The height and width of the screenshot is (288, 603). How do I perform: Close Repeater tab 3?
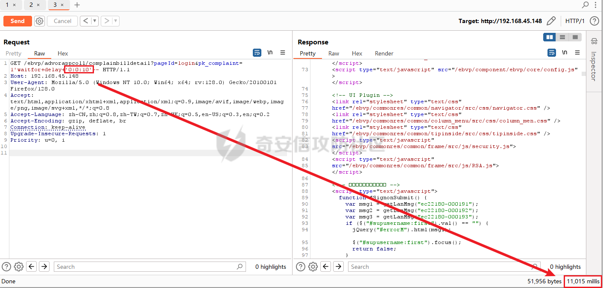coord(62,5)
